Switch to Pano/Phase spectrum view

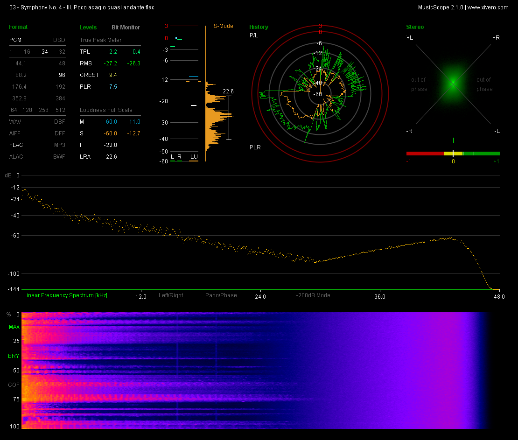221,295
